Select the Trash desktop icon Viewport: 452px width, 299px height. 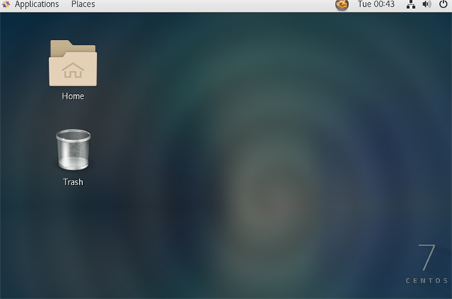click(73, 149)
